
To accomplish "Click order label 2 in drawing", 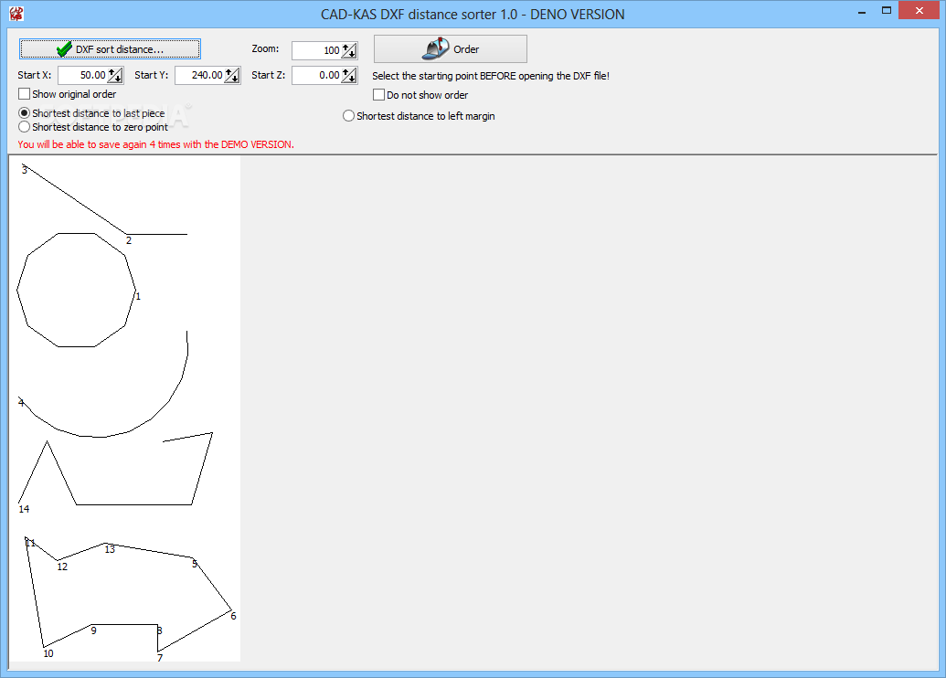I will [x=129, y=240].
